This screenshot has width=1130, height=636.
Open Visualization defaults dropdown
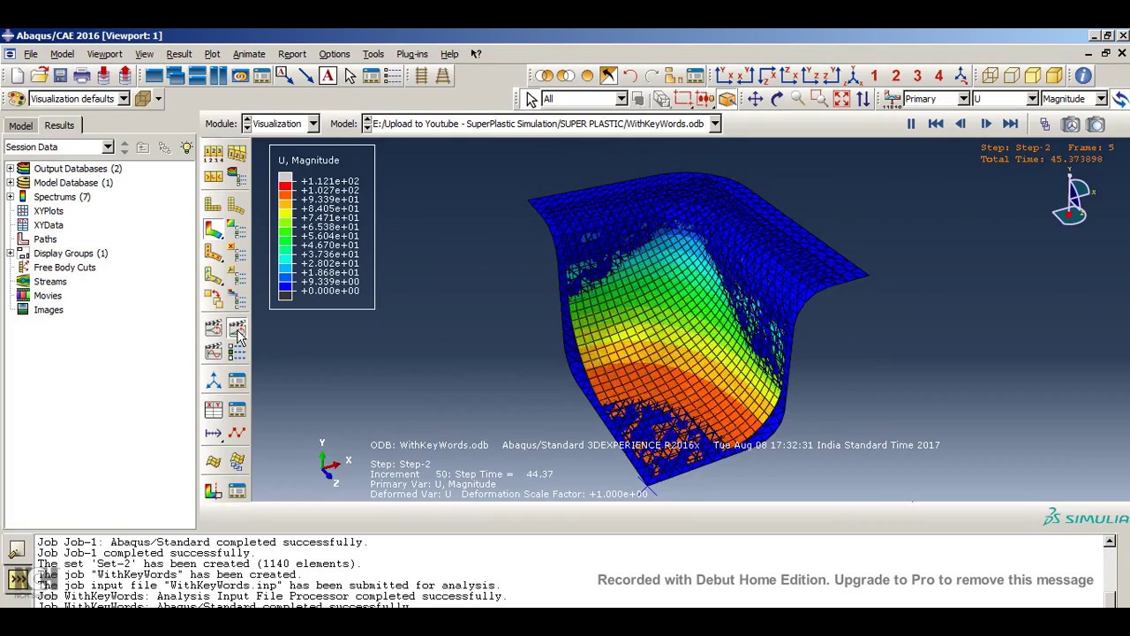pyautogui.click(x=124, y=99)
